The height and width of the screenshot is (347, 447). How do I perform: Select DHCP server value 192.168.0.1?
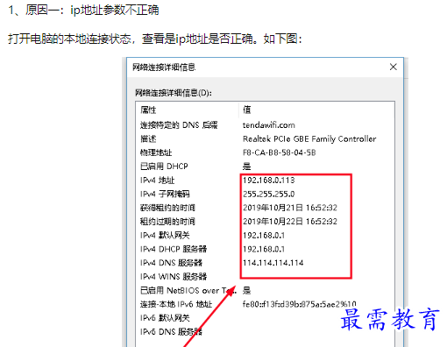click(264, 249)
